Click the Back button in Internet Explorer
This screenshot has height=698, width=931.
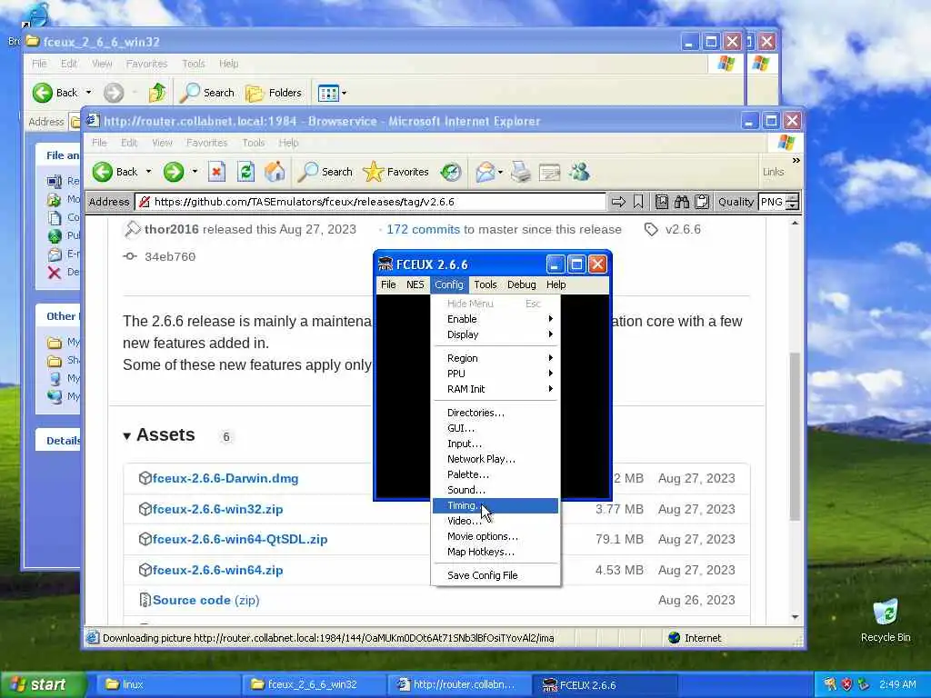pyautogui.click(x=115, y=172)
